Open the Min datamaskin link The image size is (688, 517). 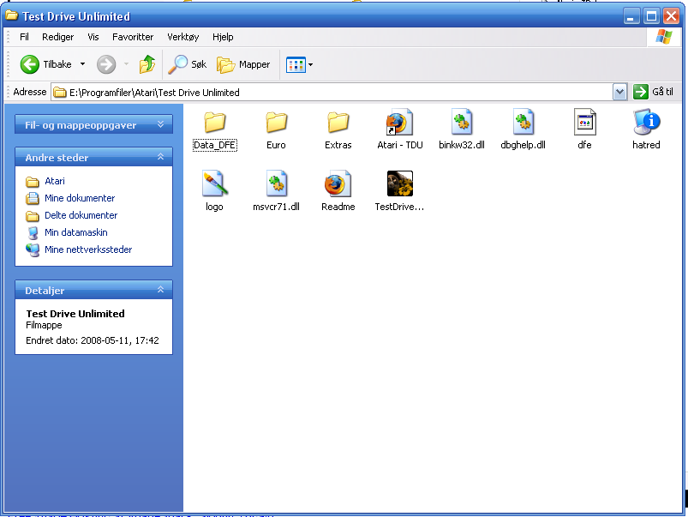click(76, 232)
